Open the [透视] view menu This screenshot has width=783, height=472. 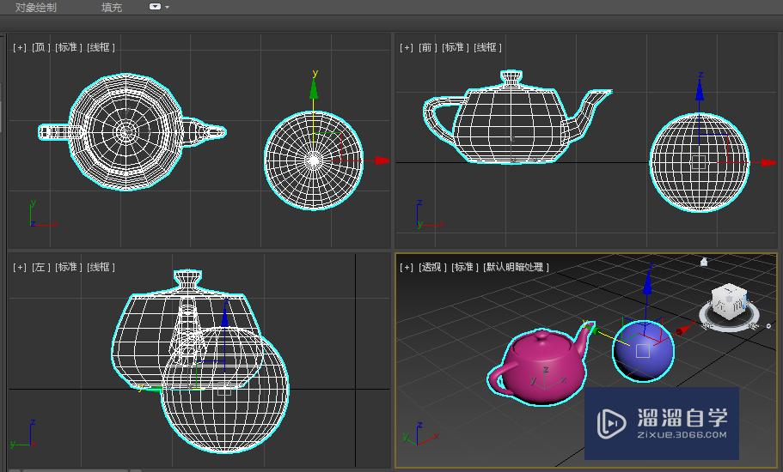tap(432, 267)
